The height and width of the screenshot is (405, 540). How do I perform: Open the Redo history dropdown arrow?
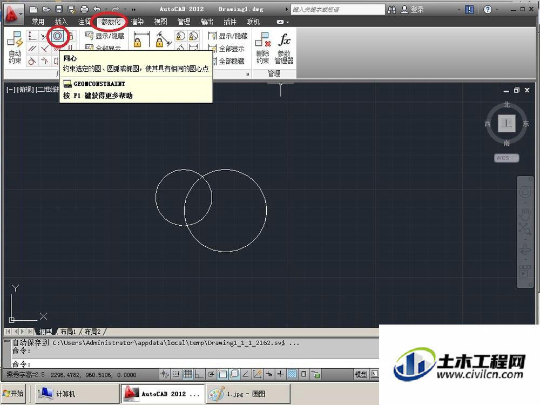click(125, 9)
